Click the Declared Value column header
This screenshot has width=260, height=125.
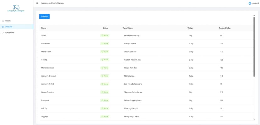tap(225, 28)
